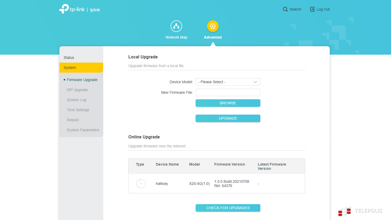
Task: Select the System menu section
Action: point(70,68)
